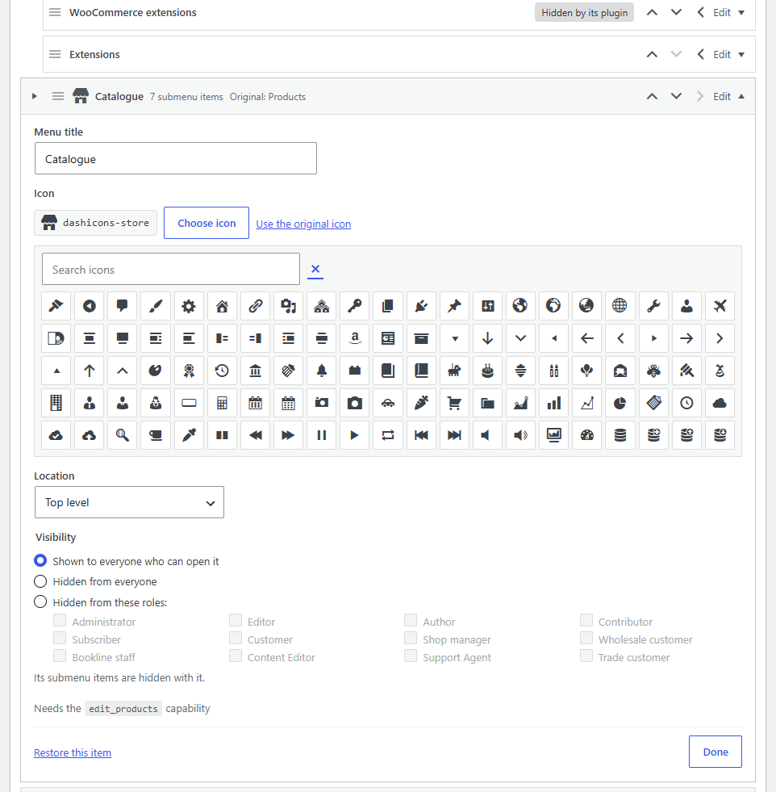Tick the Administrator role checkbox
The image size is (776, 792).
pyautogui.click(x=60, y=620)
